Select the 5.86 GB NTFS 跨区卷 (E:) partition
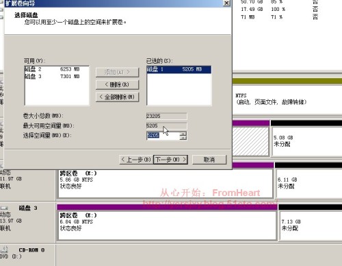Screen dimensions: 342x266 (x=166, y=184)
